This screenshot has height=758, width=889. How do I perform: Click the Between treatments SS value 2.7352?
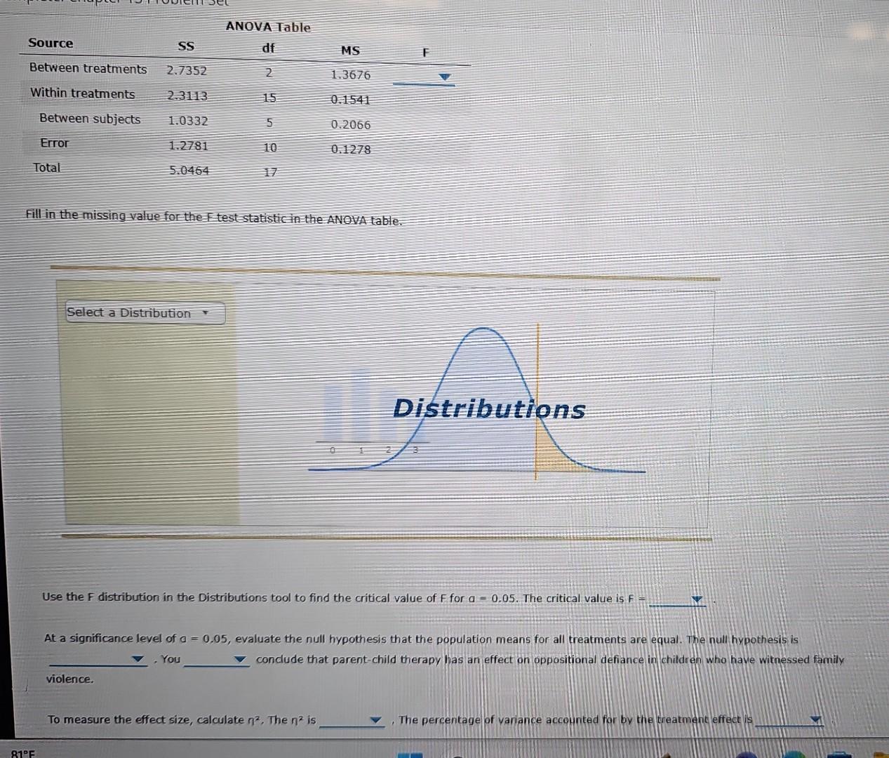187,70
